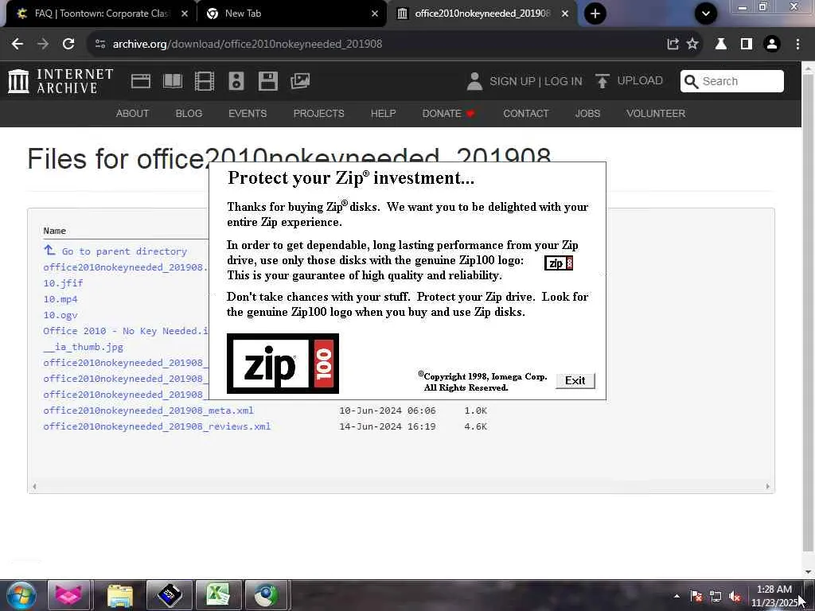This screenshot has width=815, height=611.
Task: Open the BLOG menu item
Action: [189, 113]
